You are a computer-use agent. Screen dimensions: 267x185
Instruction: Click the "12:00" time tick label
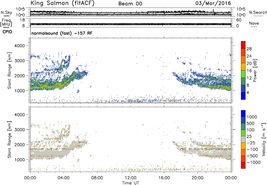[130, 178]
